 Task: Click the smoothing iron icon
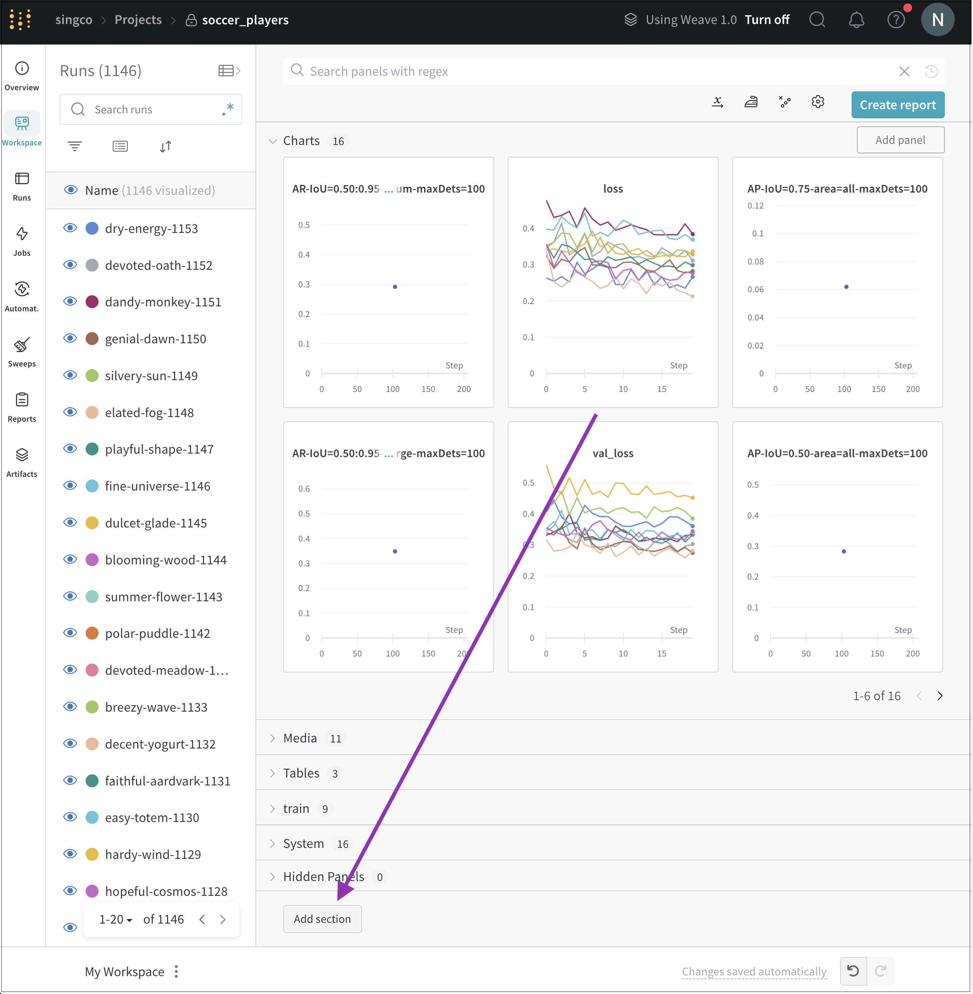[750, 102]
